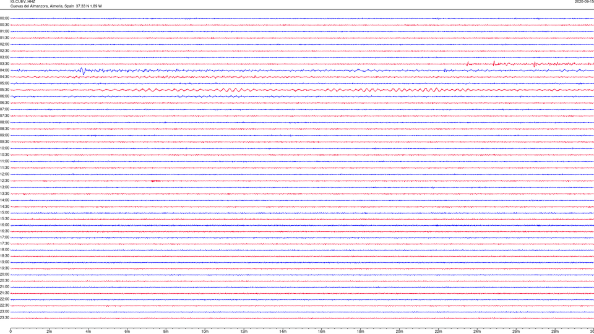This screenshot has height=334, width=594.
Task: Click the 26m tick label on x-axis
Action: 516,332
